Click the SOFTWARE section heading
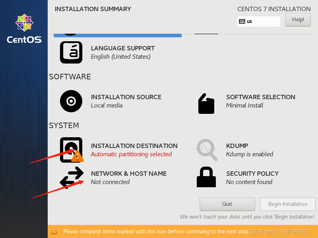The height and width of the screenshot is (238, 318). [70, 77]
